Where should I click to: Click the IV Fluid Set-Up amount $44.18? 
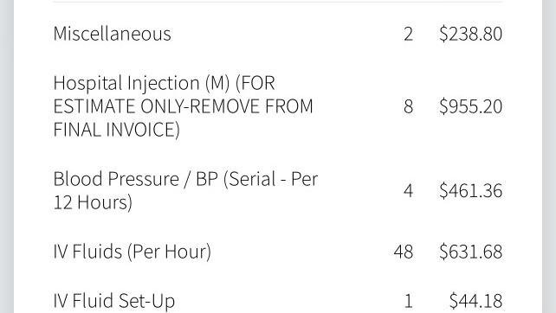tap(475, 301)
